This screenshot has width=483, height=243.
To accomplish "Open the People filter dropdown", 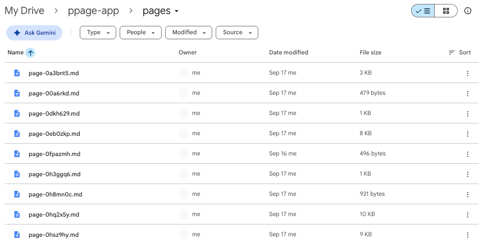I will point(140,33).
